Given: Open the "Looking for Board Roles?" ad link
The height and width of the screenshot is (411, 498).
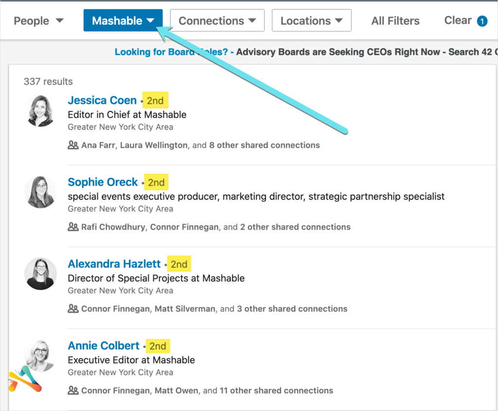Looking at the screenshot, I should coord(171,52).
